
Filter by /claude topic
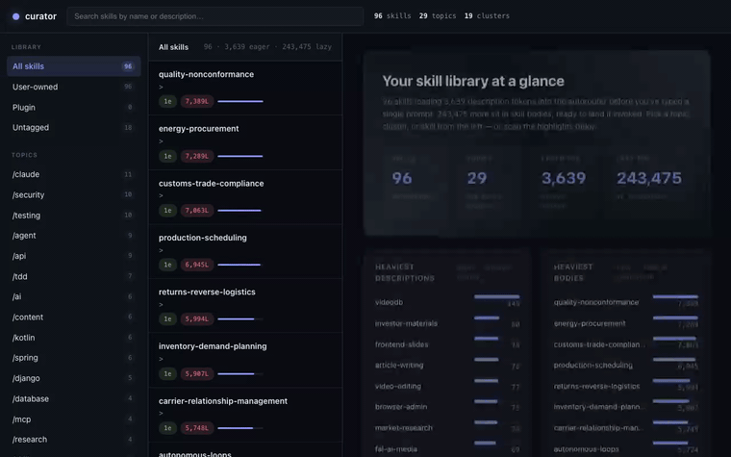coord(74,174)
